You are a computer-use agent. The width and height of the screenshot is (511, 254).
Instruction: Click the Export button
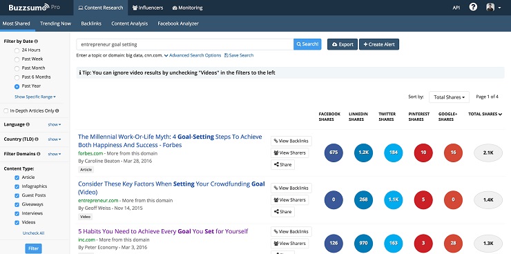[343, 44]
